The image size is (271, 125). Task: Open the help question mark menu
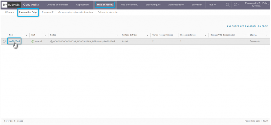click(x=235, y=5)
